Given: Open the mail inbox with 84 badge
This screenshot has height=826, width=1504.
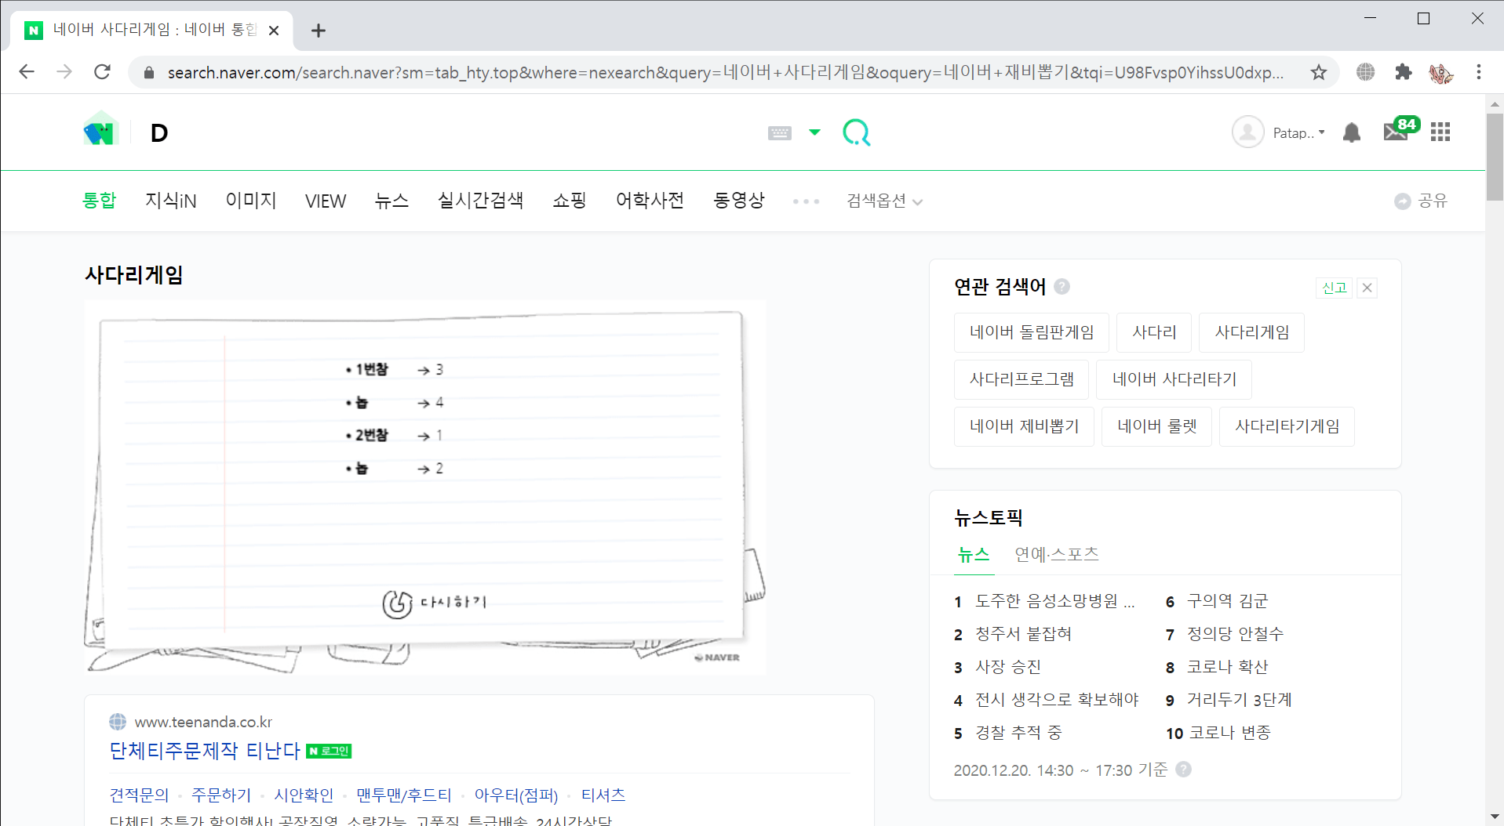Looking at the screenshot, I should (1400, 130).
